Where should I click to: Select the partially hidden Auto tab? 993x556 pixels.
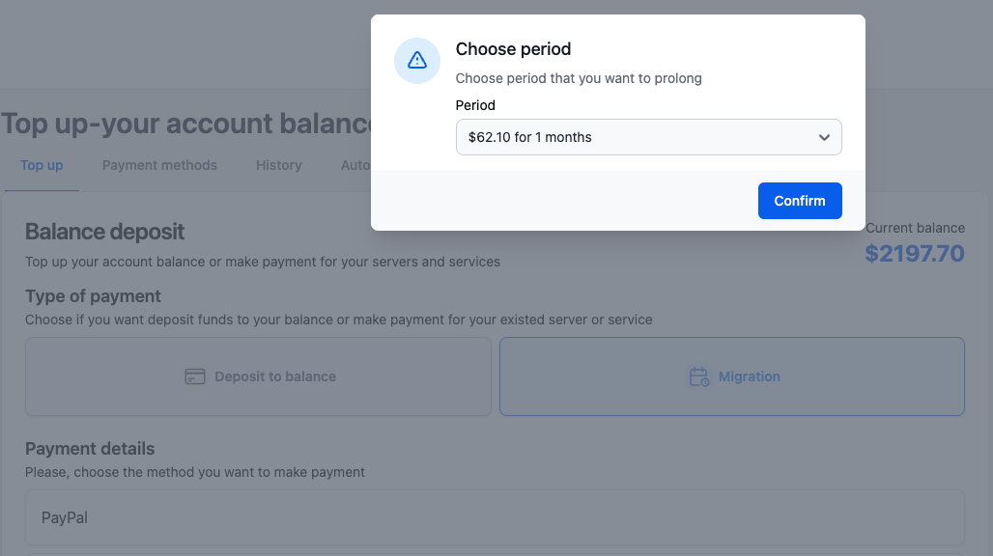coord(355,165)
